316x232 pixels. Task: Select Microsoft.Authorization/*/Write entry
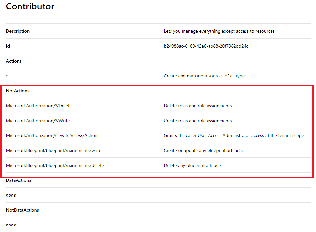[38, 121]
